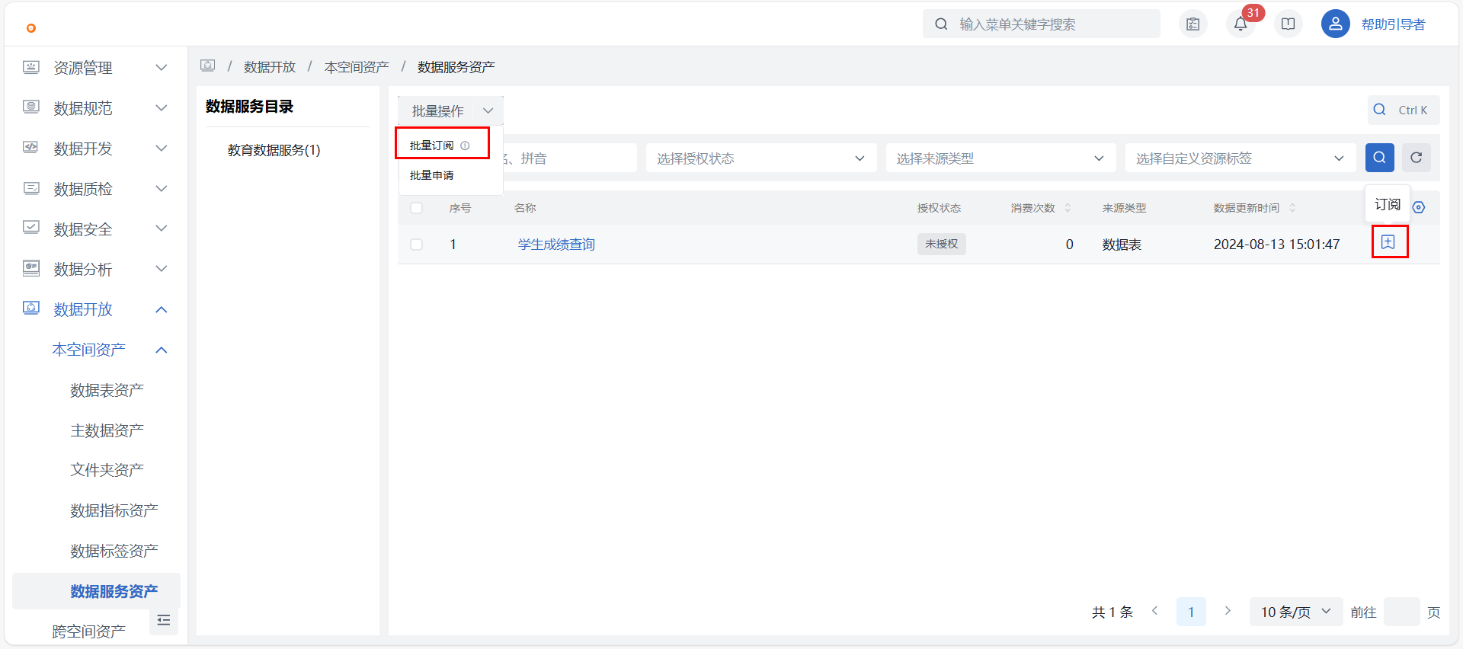Image resolution: width=1463 pixels, height=649 pixels.
Task: Open the 选择来源类型 dropdown
Action: coord(1000,158)
